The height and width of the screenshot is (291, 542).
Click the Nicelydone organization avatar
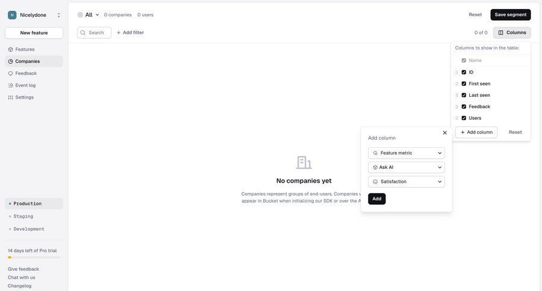(x=12, y=15)
